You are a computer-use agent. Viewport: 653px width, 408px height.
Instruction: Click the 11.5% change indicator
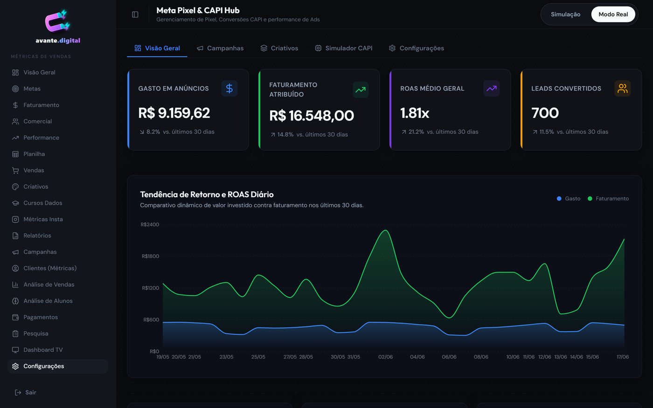(543, 132)
